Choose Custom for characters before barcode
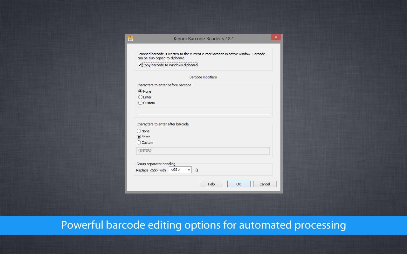The height and width of the screenshot is (254, 407). (x=140, y=103)
